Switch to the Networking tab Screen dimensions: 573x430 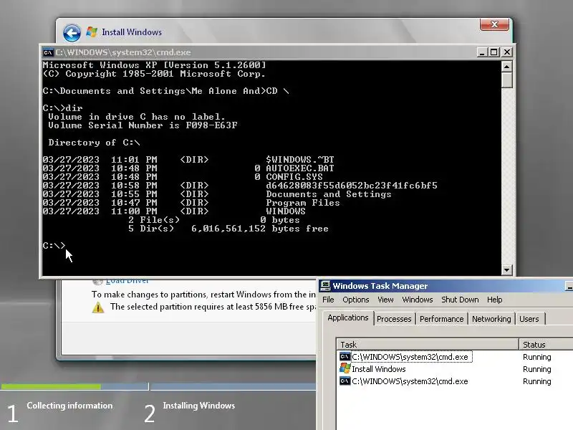(x=491, y=319)
